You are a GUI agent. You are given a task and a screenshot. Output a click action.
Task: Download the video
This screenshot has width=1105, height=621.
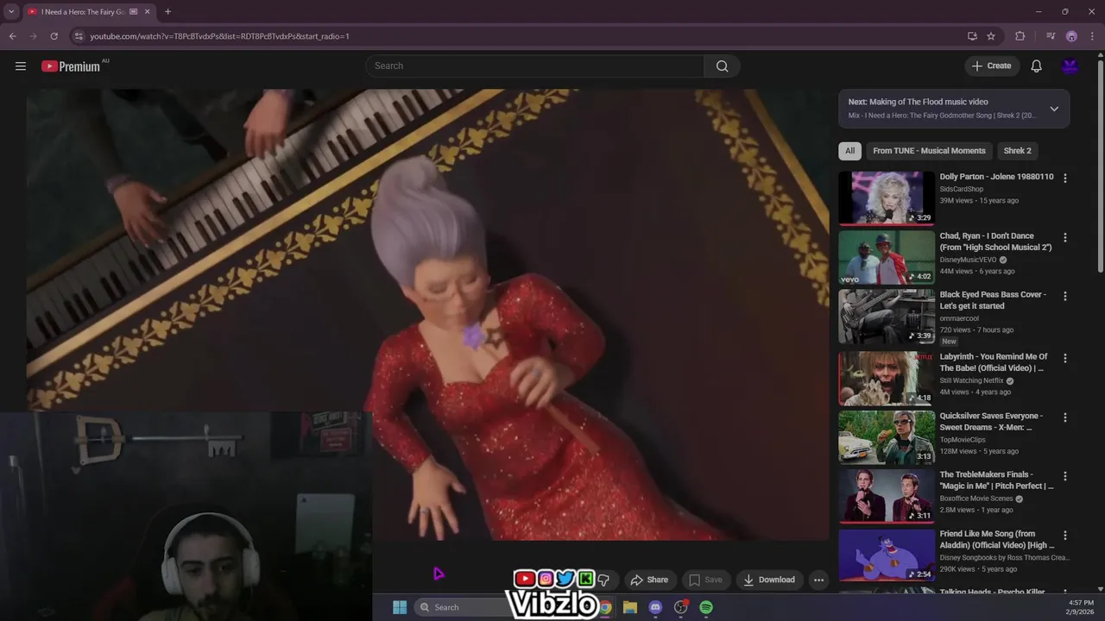[769, 580]
